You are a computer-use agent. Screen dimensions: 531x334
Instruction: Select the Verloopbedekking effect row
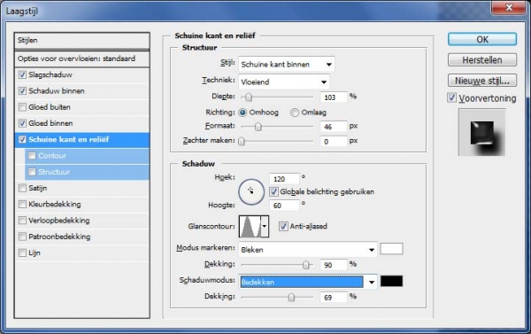click(82, 221)
